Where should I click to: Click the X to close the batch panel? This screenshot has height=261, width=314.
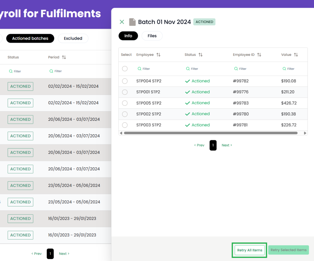point(122,22)
